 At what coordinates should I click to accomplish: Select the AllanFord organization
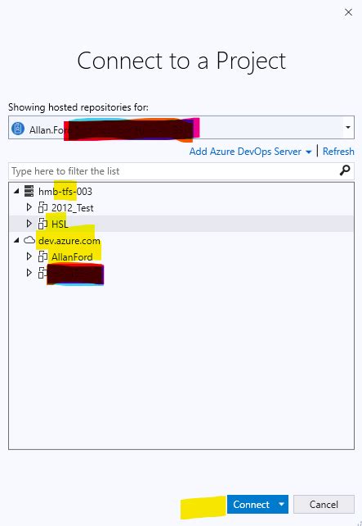(72, 257)
